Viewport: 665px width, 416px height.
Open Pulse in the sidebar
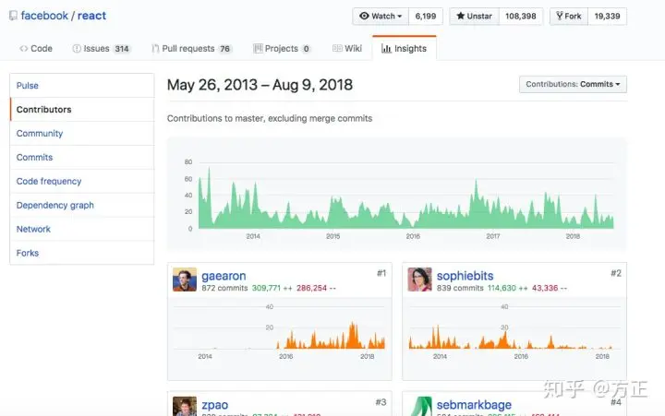click(82, 86)
